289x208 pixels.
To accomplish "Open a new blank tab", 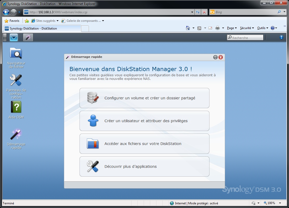I will coord(85,29).
